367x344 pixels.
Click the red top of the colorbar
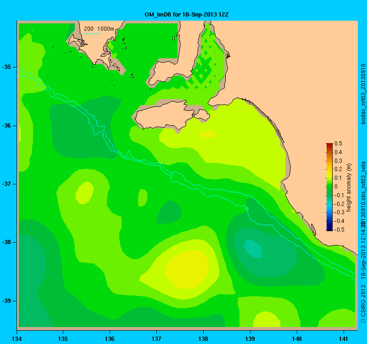coord(329,144)
